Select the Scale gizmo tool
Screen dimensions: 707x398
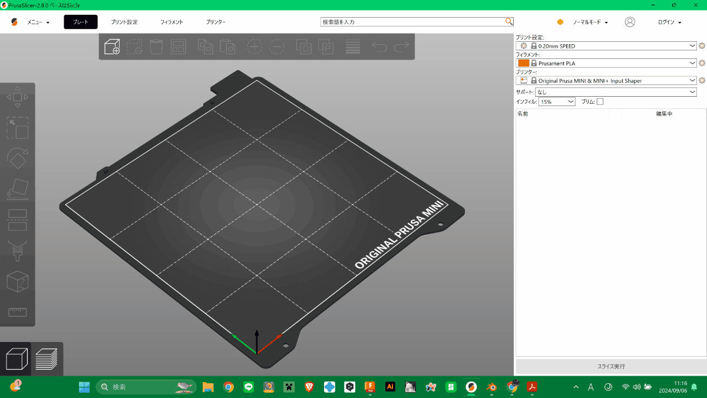click(x=17, y=128)
